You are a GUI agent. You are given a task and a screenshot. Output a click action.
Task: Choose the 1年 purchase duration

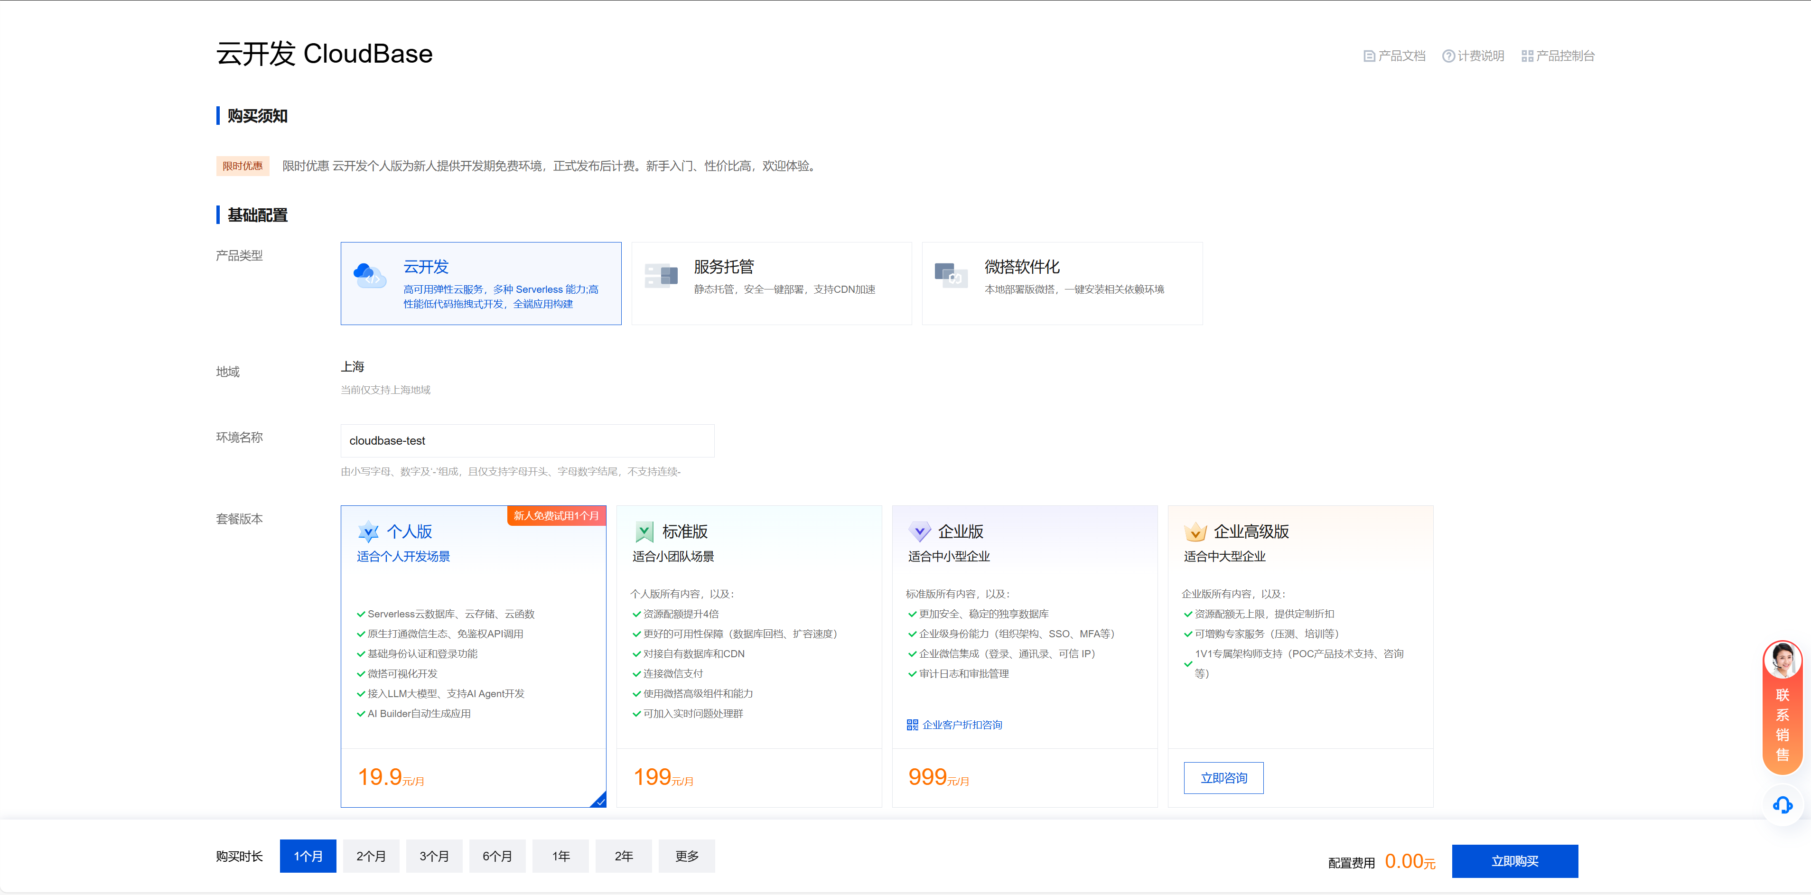pos(560,857)
